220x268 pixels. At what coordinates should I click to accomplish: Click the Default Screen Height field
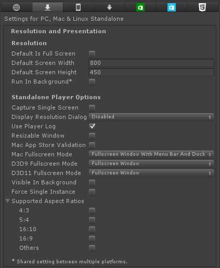[151, 72]
